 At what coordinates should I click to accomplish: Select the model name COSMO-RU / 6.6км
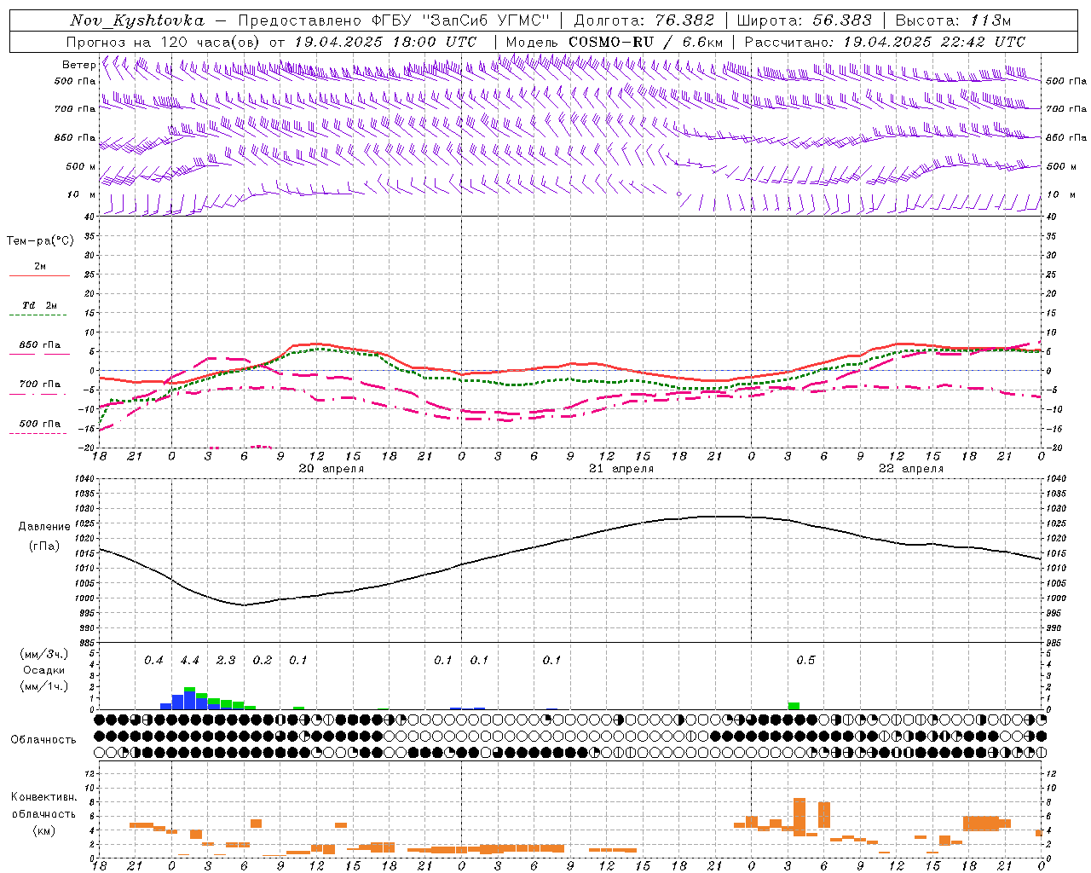click(x=645, y=42)
